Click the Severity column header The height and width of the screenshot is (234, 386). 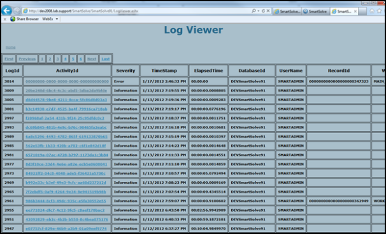[125, 71]
